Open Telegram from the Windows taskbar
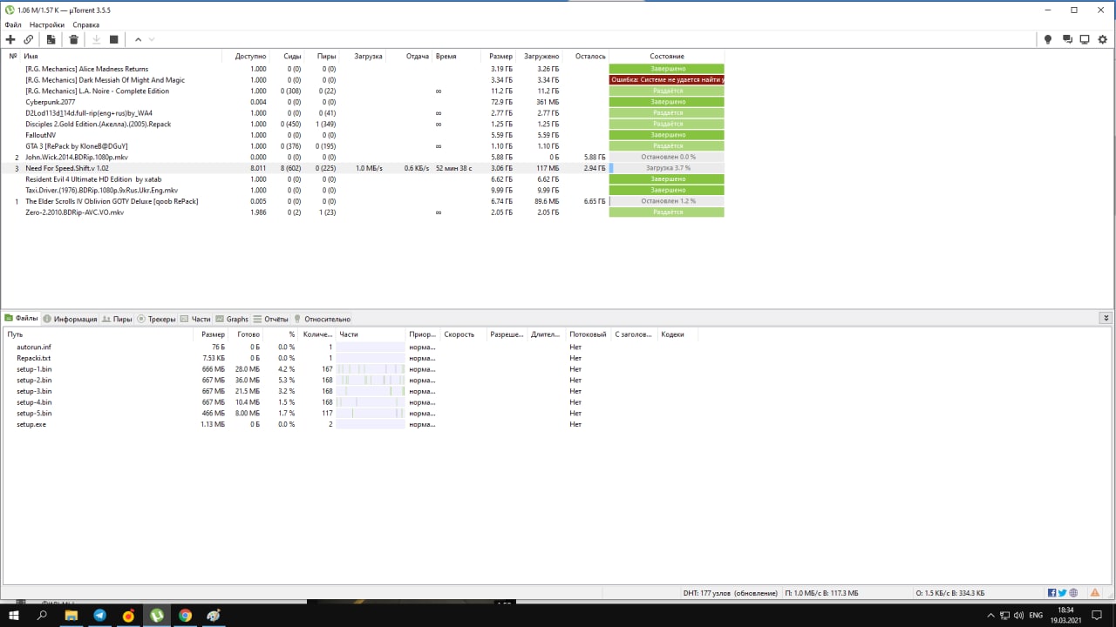Viewport: 1116px width, 627px height. tap(99, 615)
